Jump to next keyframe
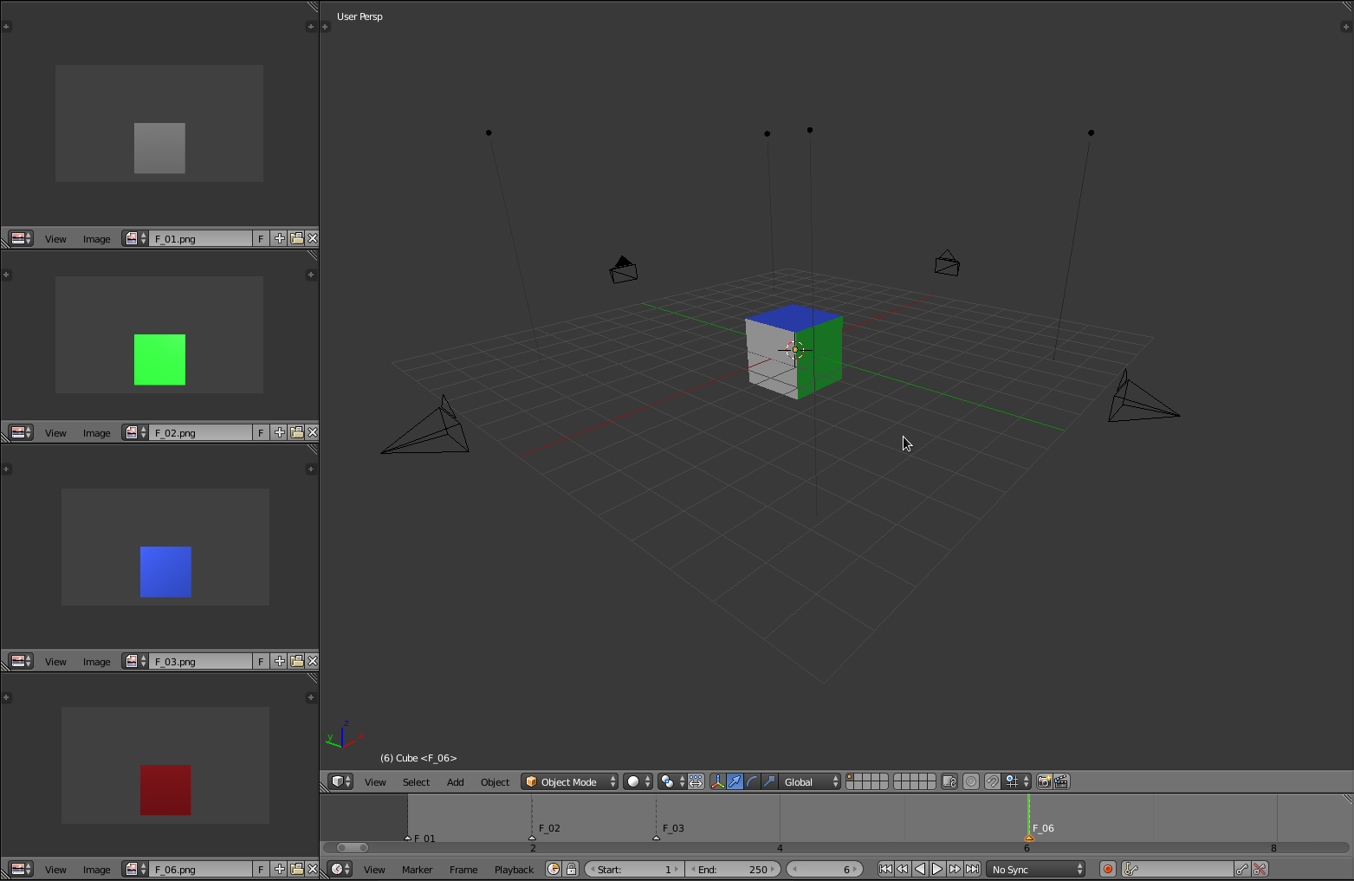This screenshot has width=1354, height=881. 955,869
